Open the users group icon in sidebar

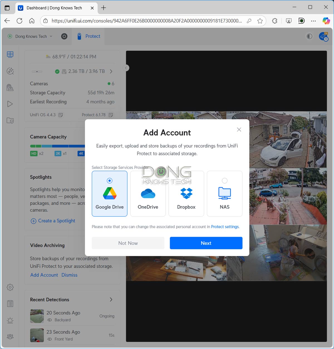click(10, 337)
